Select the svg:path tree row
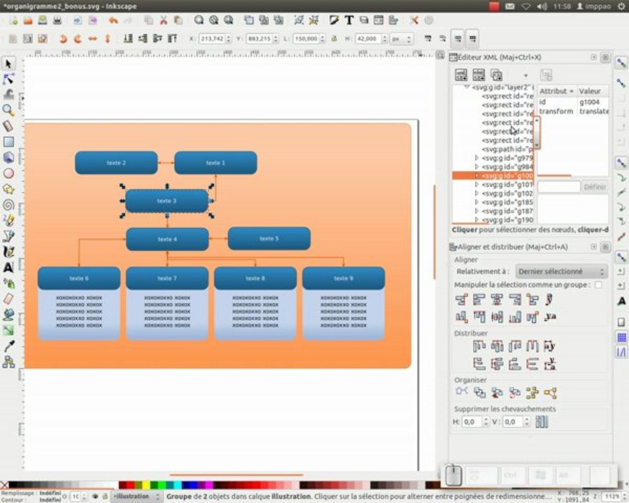Screen dimensions: 629x503 coord(507,150)
